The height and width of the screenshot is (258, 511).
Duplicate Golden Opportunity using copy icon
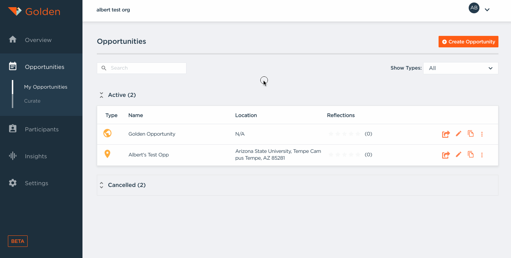pyautogui.click(x=470, y=134)
